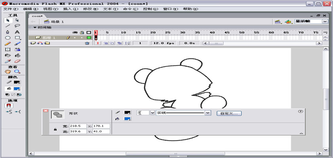Collapse the Properties panel expander triangle
333x158 pixels.
(x=301, y=133)
